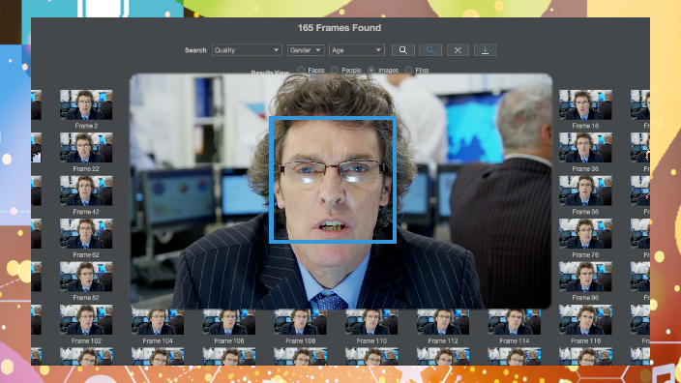This screenshot has width=681, height=383.
Task: Click the Search label text
Action: 195,50
